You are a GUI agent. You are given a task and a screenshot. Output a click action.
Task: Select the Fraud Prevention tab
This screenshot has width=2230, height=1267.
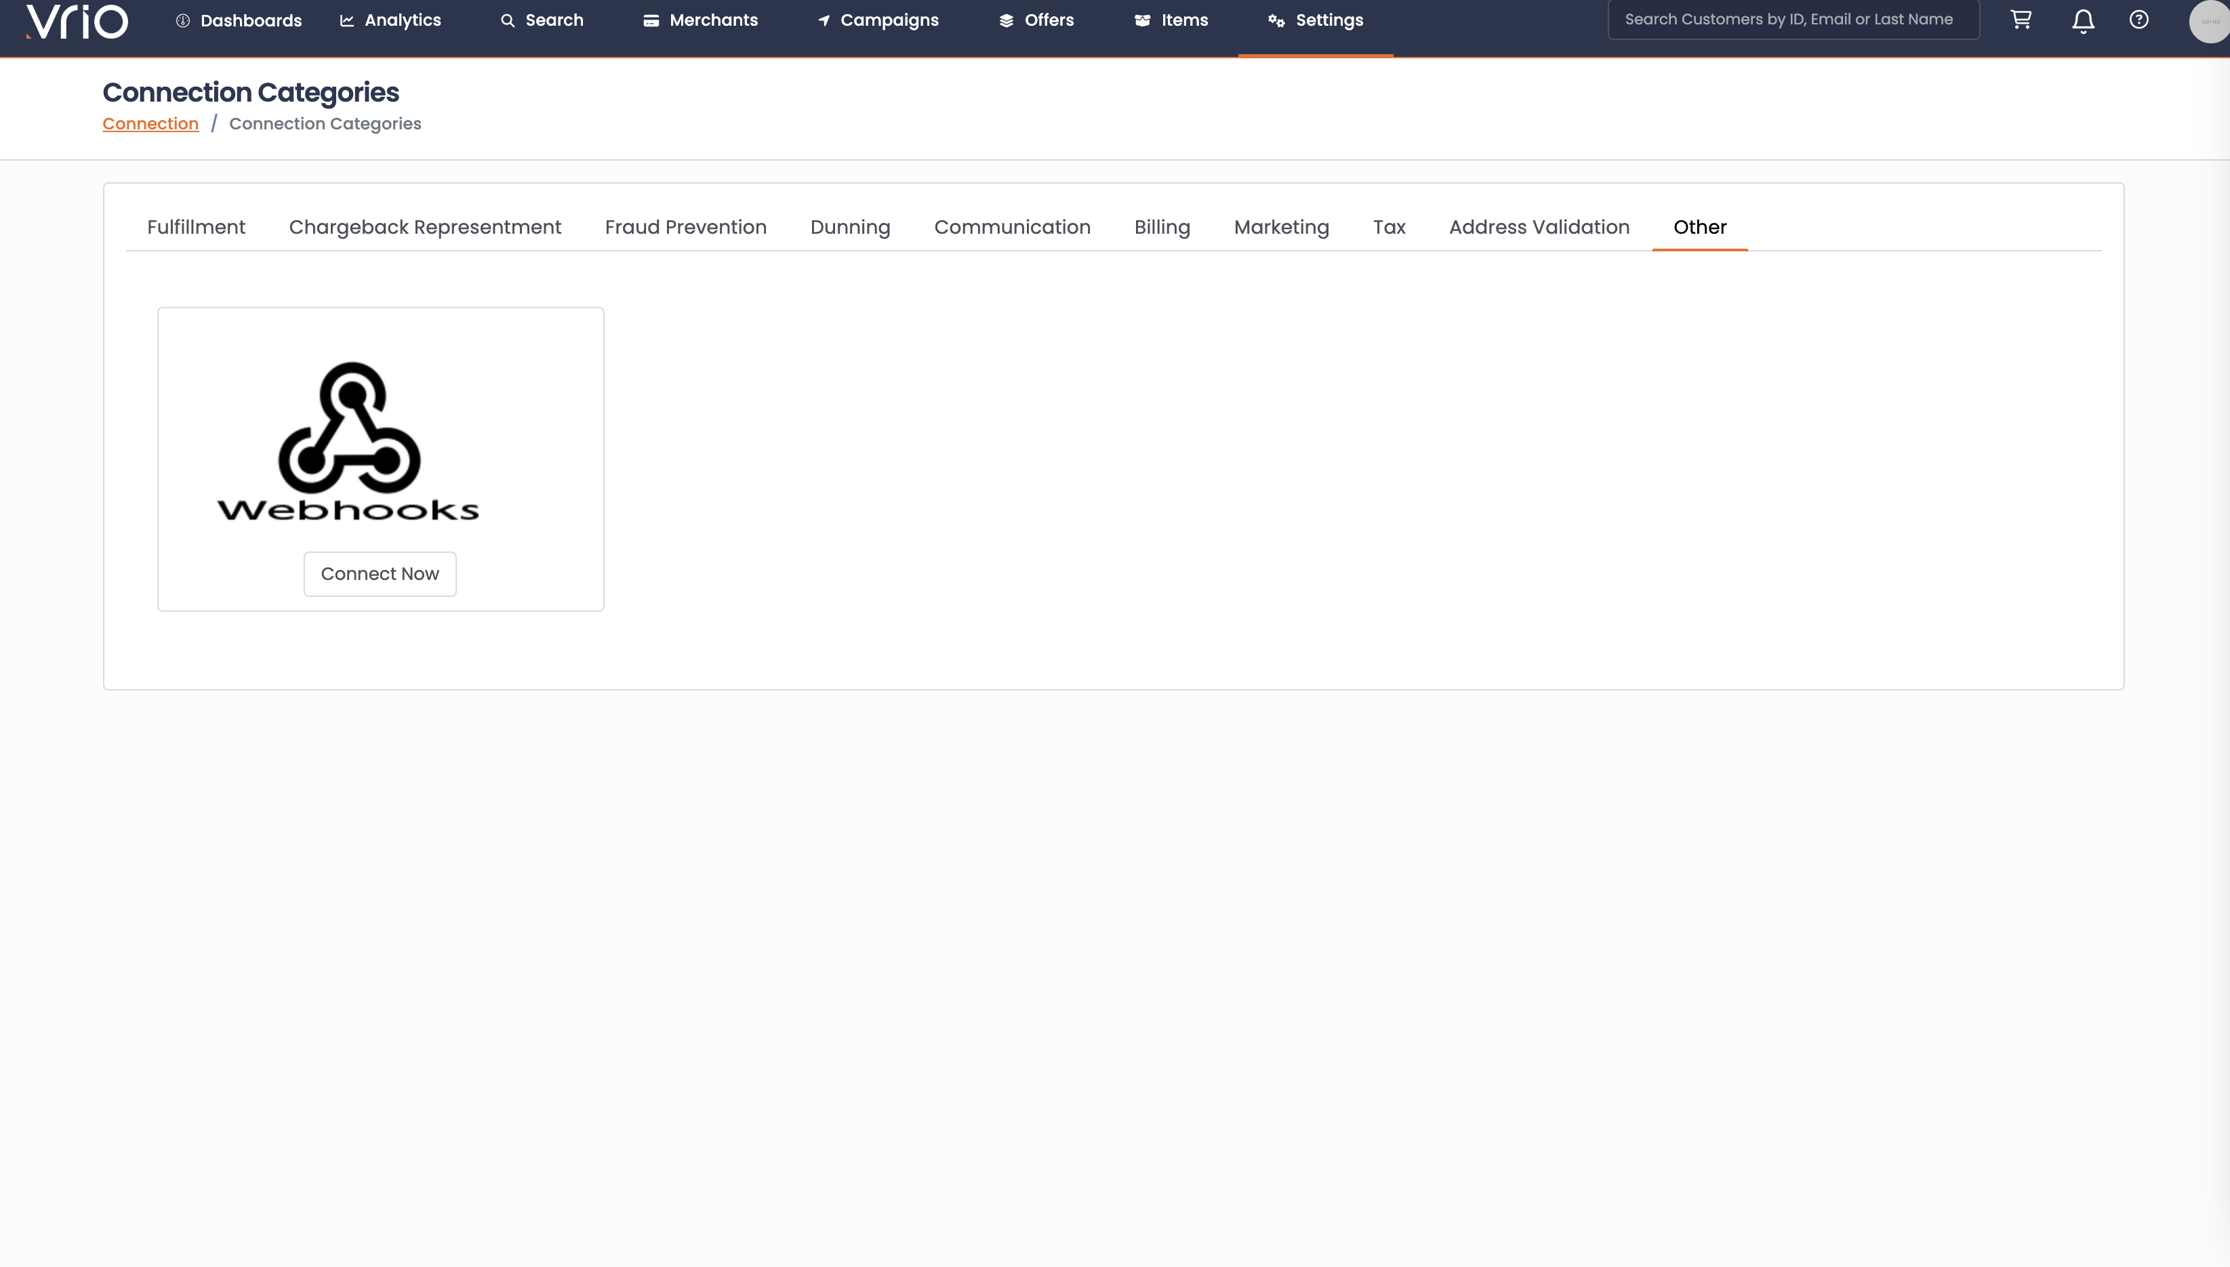point(685,227)
